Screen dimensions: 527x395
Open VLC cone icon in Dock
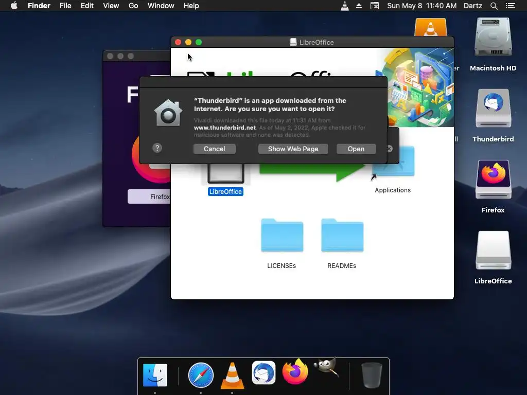point(232,375)
